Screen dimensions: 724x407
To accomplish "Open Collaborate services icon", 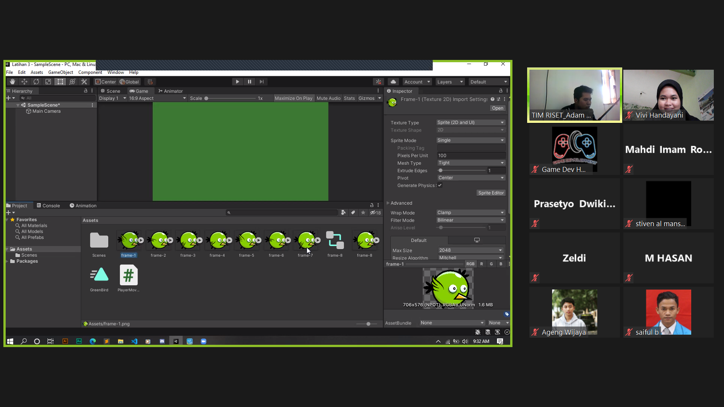I will point(379,82).
